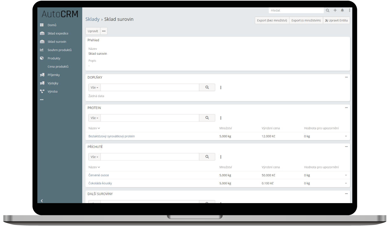Open DALŠÍ SUROVINY panel ellipsis menu
This screenshot has height=227, width=387.
coord(346,194)
